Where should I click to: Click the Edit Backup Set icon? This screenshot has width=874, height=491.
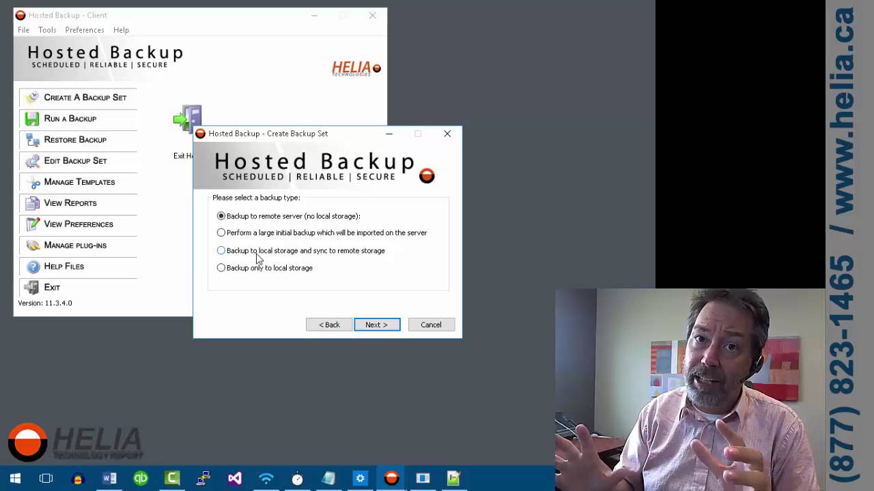point(32,161)
